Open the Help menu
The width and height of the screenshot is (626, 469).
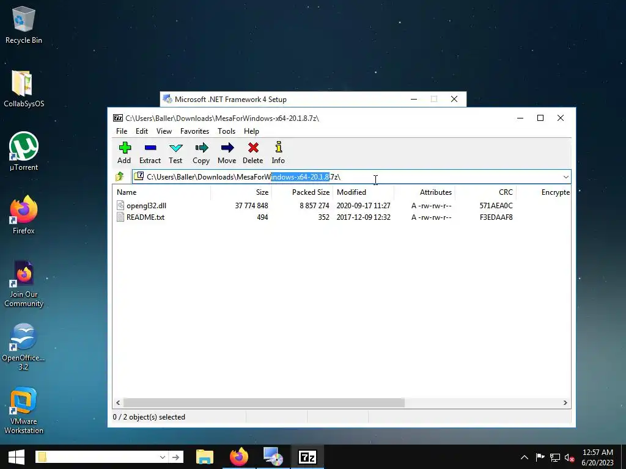pos(251,131)
